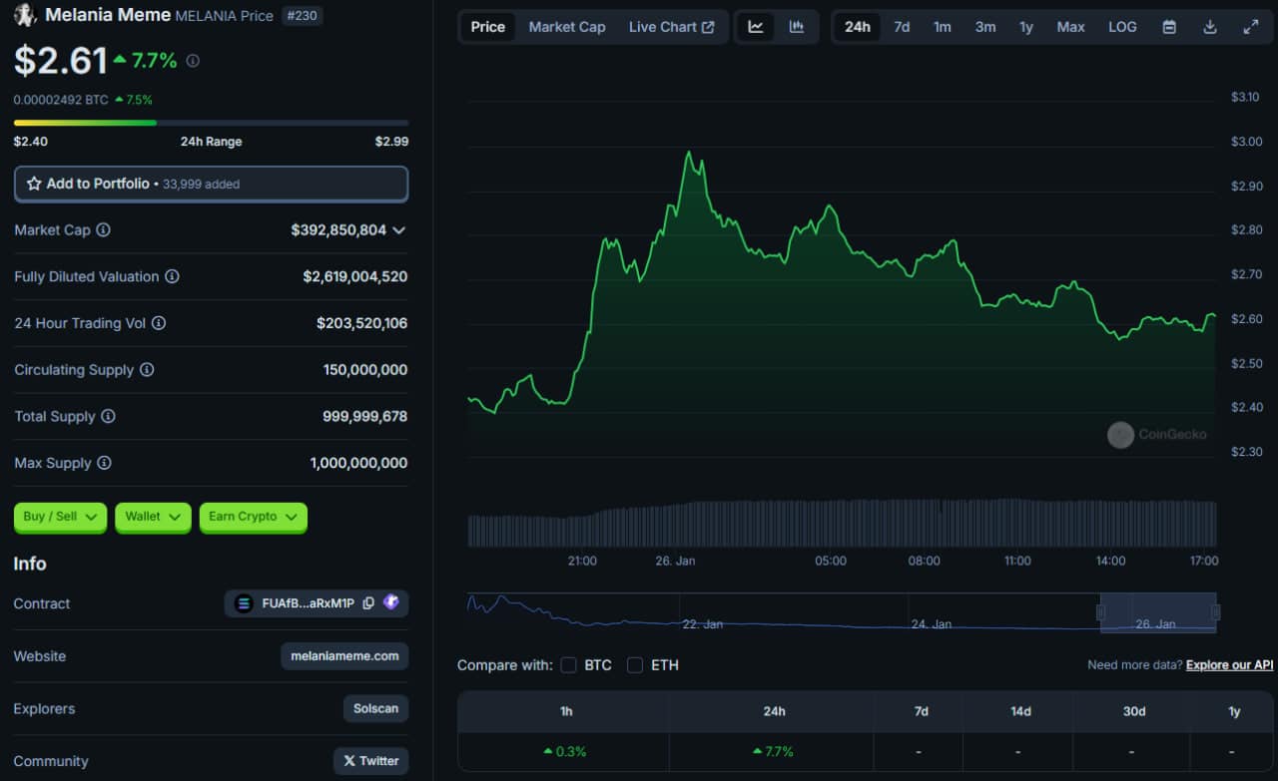This screenshot has width=1278, height=781.
Task: Click the Melania Meme coin logo
Action: pos(25,15)
